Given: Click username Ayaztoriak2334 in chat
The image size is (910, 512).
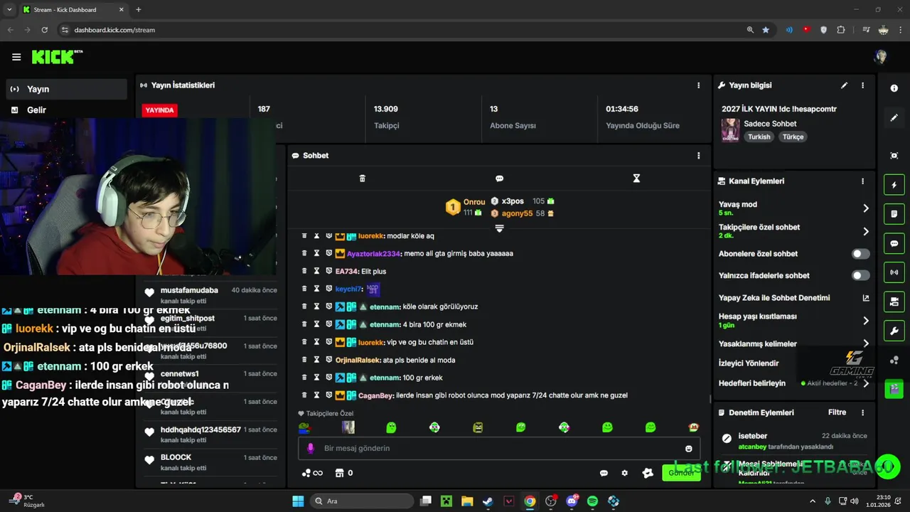Looking at the screenshot, I should [374, 254].
